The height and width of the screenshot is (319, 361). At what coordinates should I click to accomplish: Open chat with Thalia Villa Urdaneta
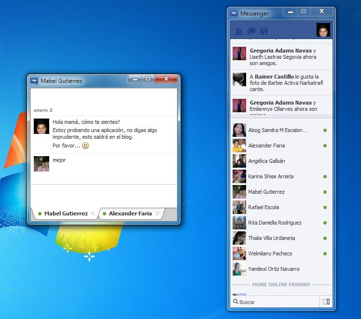tap(281, 238)
